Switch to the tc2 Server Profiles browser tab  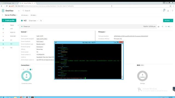click(x=27, y=3)
